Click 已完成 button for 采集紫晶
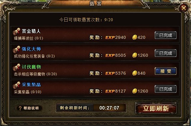The image size is (191, 126). pos(165,89)
